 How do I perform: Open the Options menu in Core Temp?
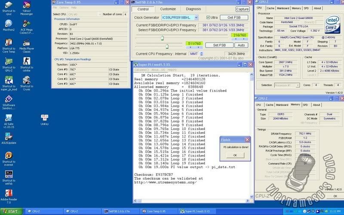tap(64, 7)
